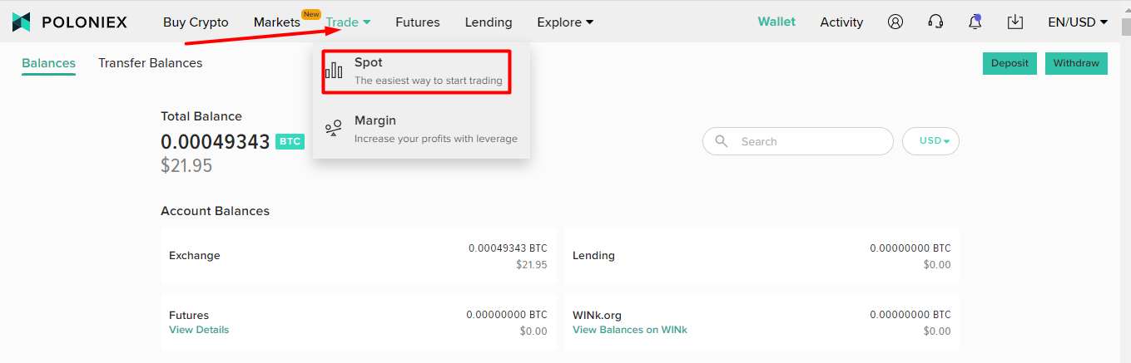The height and width of the screenshot is (363, 1131).
Task: Open the Trade dropdown menu
Action: (348, 22)
